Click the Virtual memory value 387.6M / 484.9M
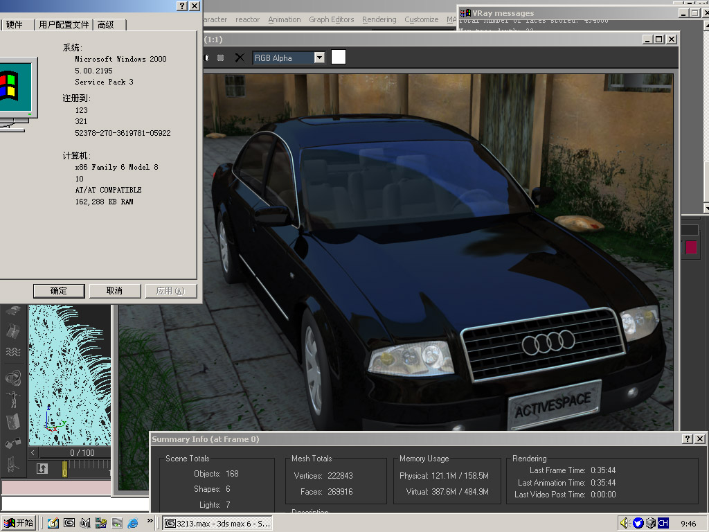This screenshot has height=532, width=709. click(x=460, y=492)
